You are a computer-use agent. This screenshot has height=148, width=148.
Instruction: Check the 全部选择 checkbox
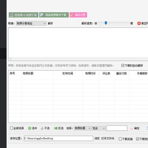pyautogui.click(x=12, y=128)
